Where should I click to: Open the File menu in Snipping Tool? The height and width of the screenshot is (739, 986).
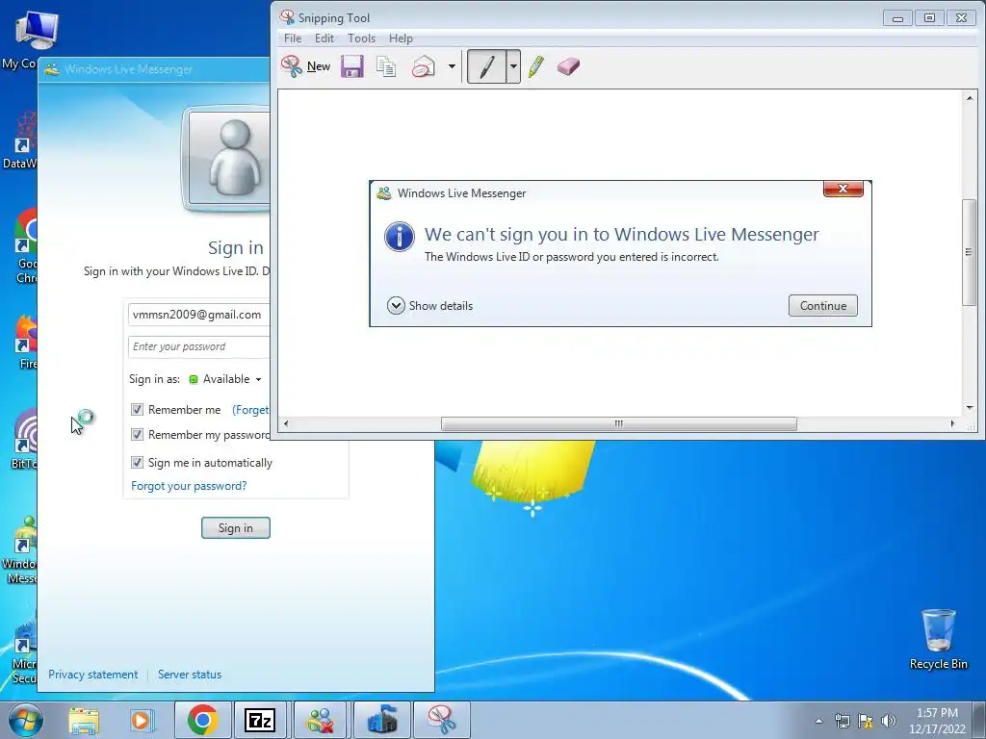coord(293,38)
